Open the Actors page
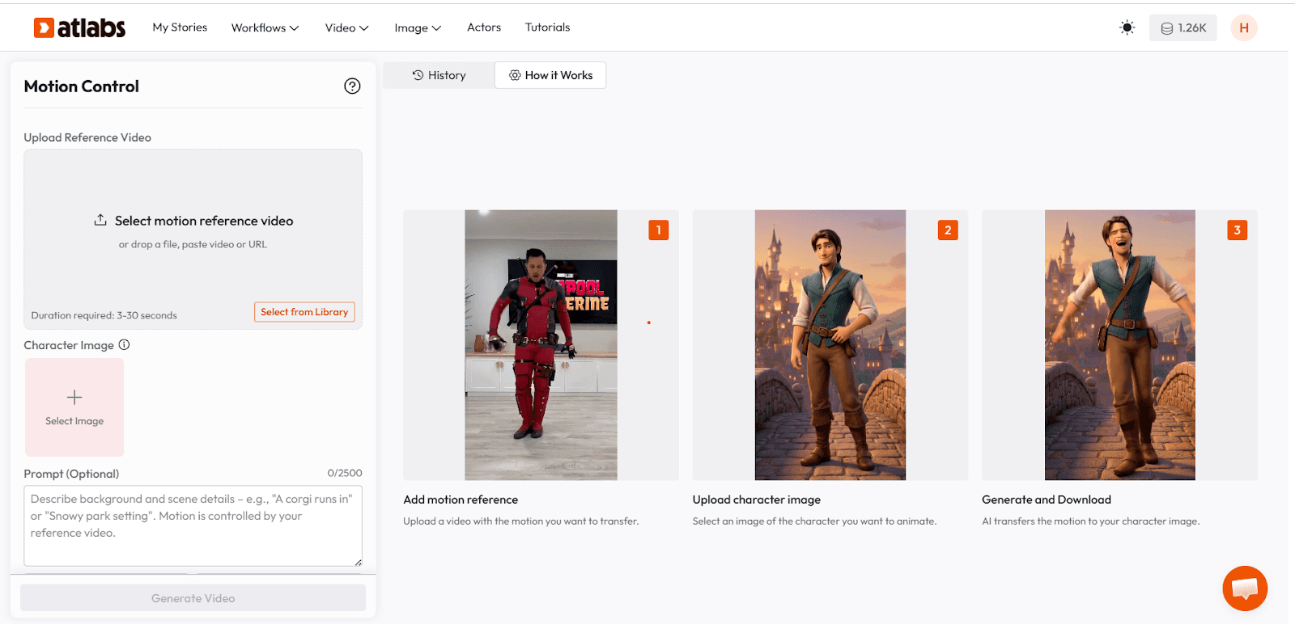The height and width of the screenshot is (624, 1295). (484, 27)
